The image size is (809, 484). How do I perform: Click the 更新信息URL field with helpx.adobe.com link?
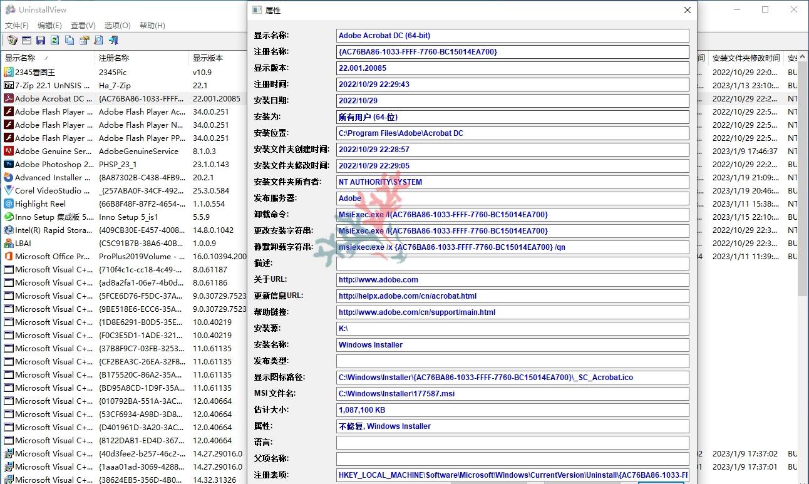pos(512,296)
